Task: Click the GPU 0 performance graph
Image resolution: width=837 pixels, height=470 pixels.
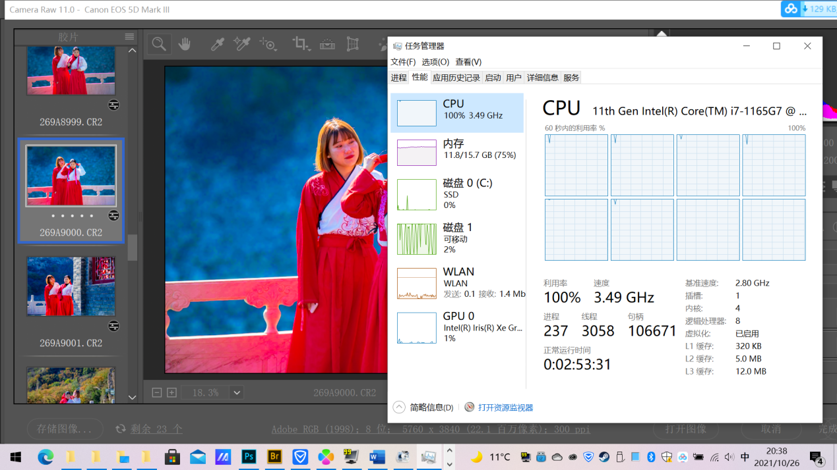Action: coord(416,328)
